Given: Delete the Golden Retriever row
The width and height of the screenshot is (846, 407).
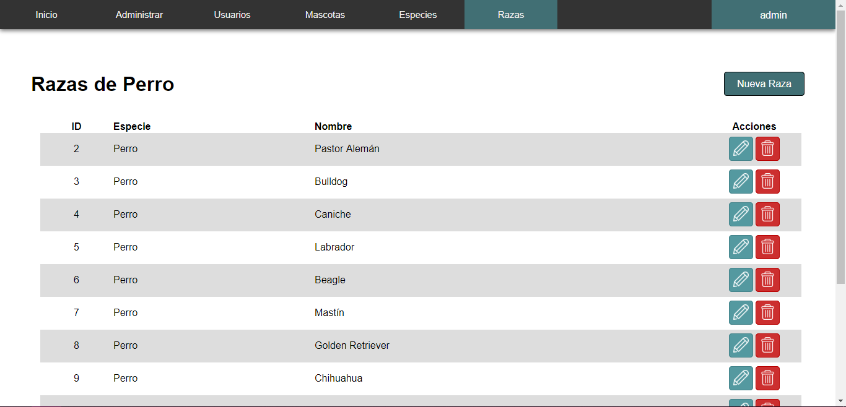Looking at the screenshot, I should tap(767, 345).
